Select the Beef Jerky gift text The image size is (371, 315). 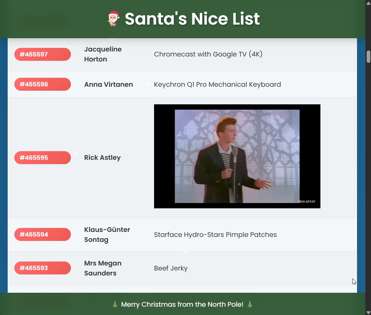pos(171,268)
